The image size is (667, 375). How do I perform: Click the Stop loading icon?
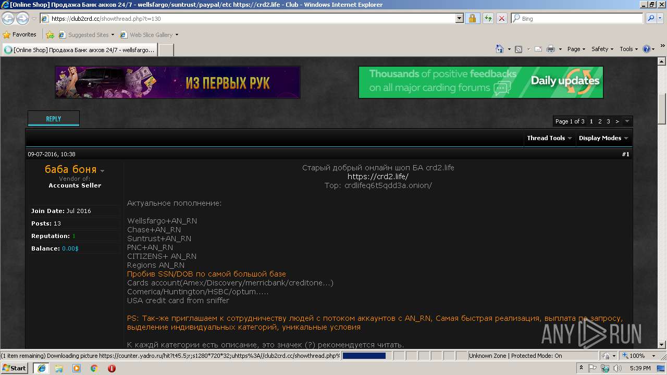click(x=501, y=18)
